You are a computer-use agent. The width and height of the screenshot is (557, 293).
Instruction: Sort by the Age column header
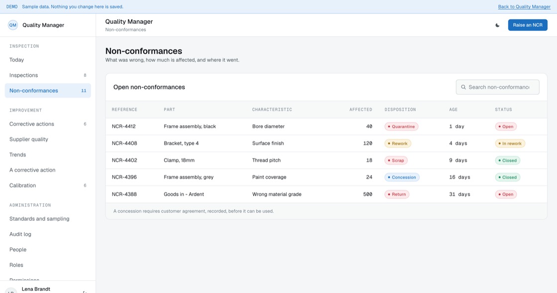[453, 110]
